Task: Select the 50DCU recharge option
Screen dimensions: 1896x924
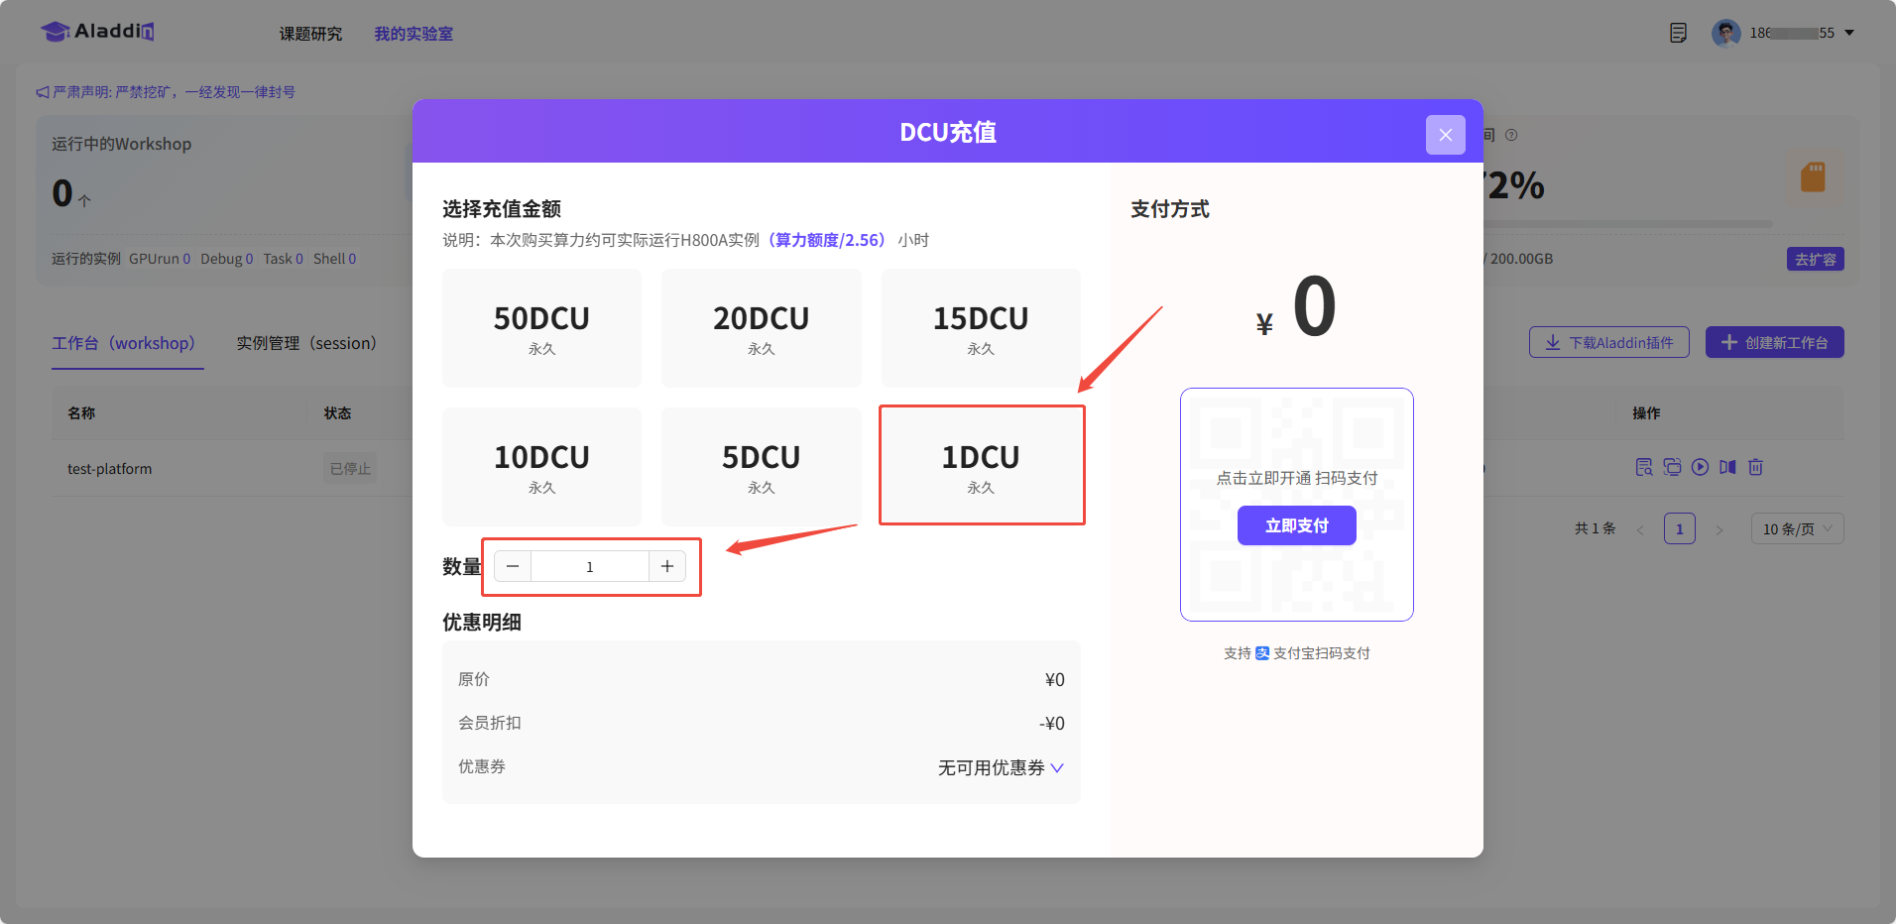Action: click(x=541, y=327)
